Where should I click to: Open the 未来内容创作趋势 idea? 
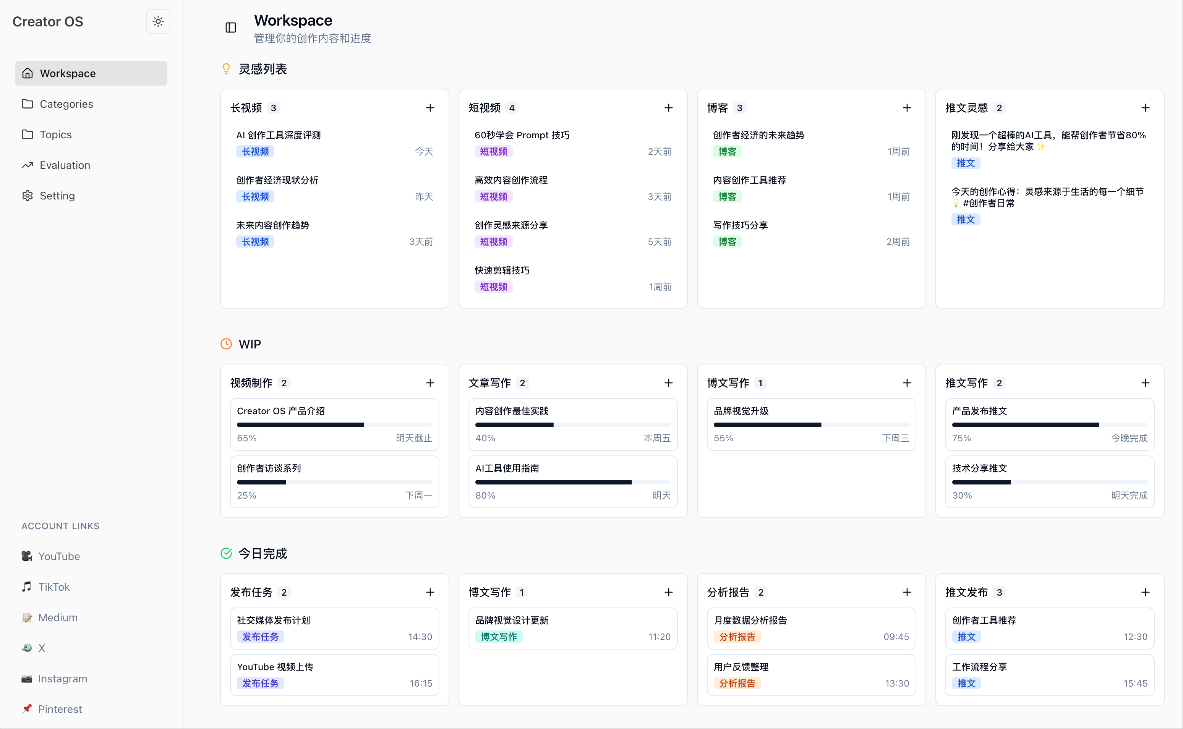point(335,233)
